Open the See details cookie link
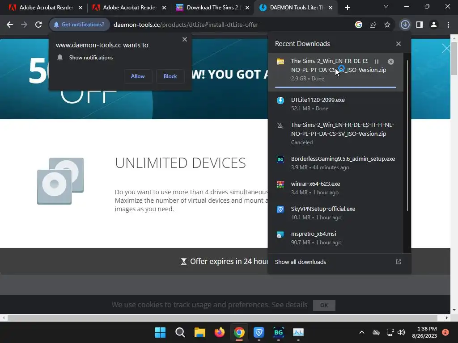Screen dimensions: 458x343 pos(289,305)
